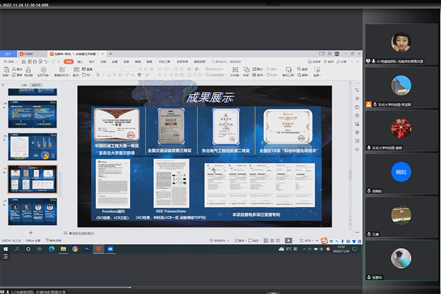The height and width of the screenshot is (294, 441).
Task: Click the Windows taskbar search icon
Action: tap(18, 249)
